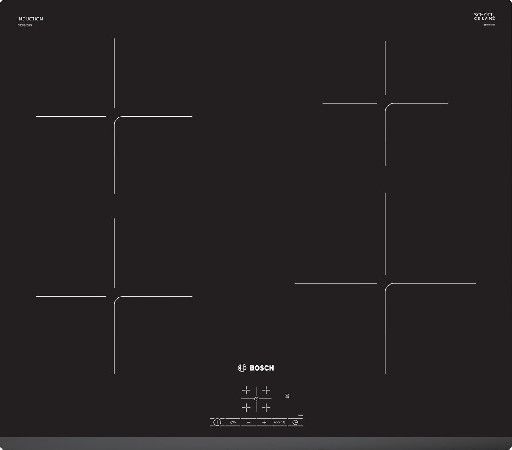Click the Schott Ceran logo
Screen dimensions: 512x450
[485, 16]
